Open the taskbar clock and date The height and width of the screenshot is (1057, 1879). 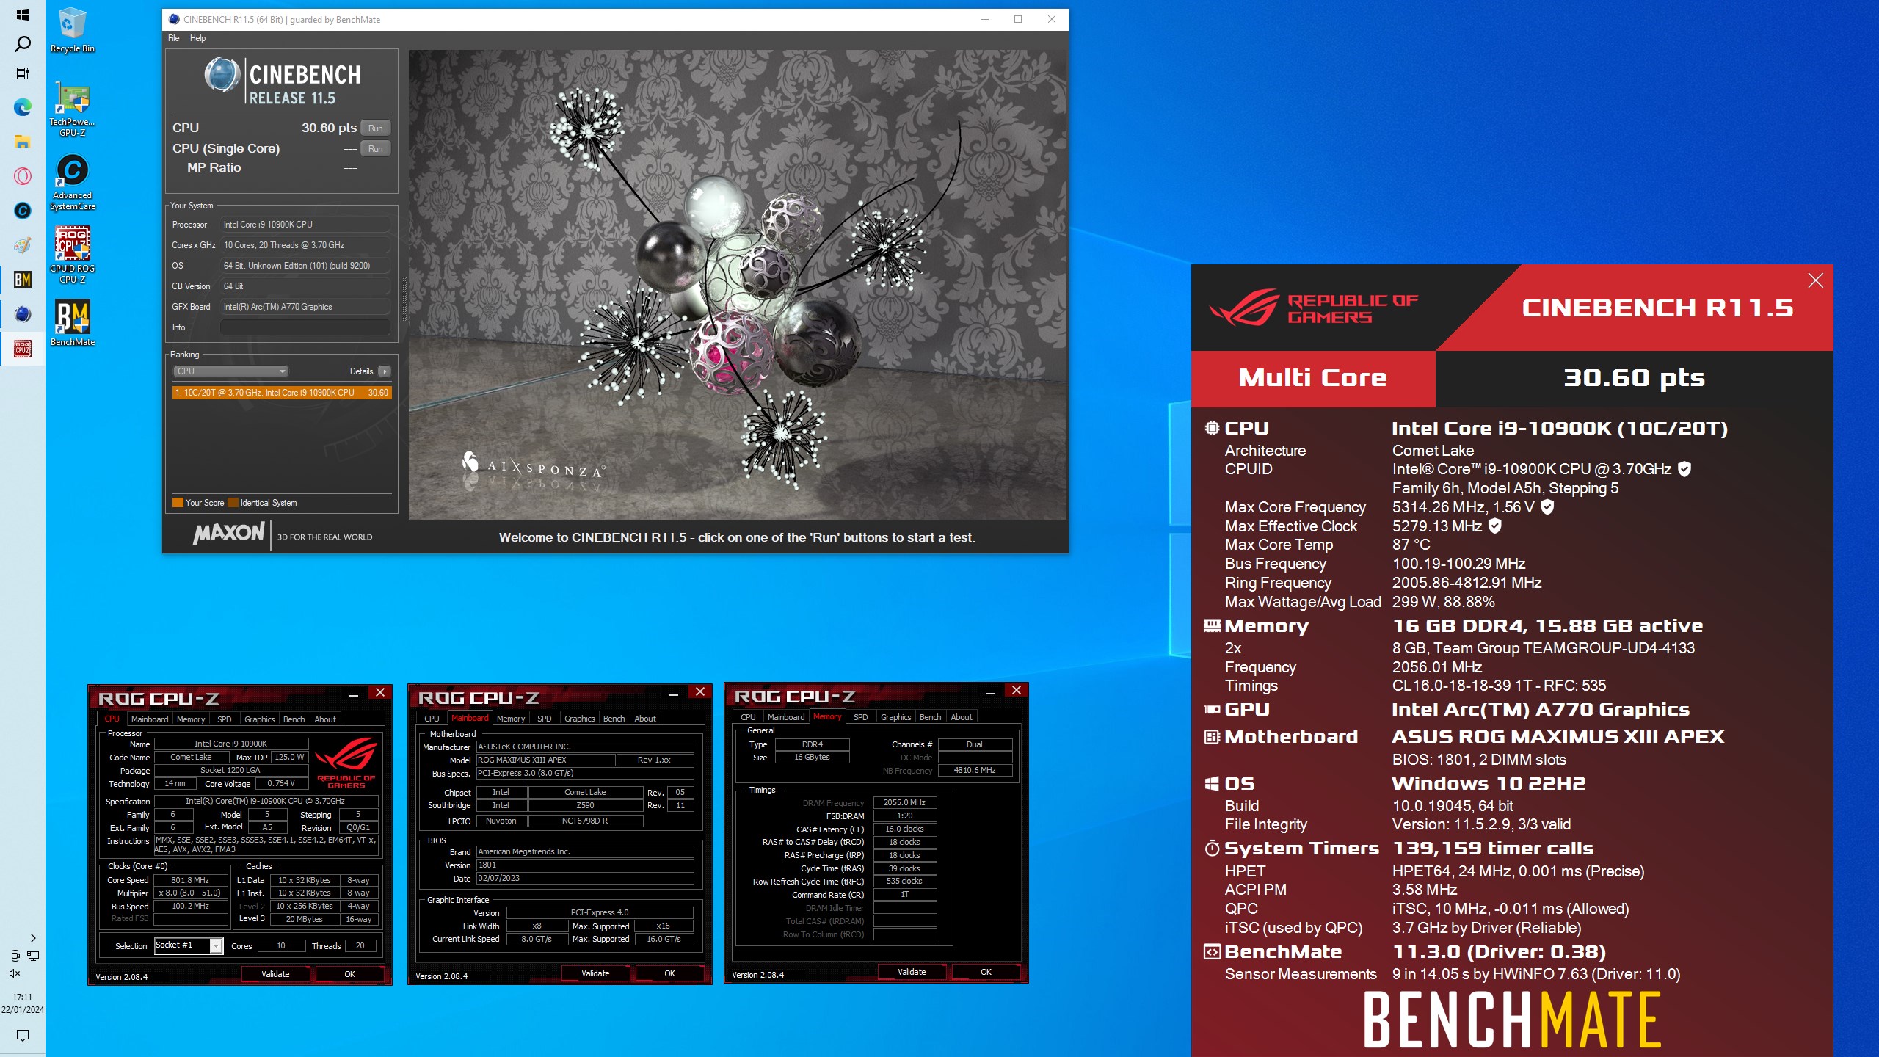[x=22, y=1003]
